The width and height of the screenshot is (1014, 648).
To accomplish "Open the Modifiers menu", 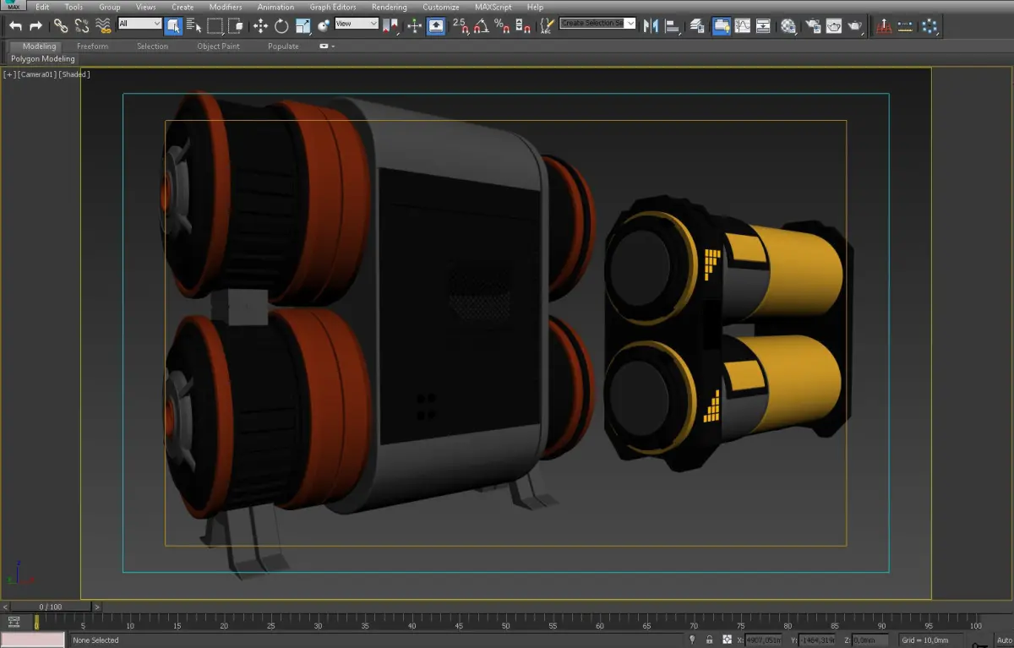I will [x=226, y=7].
